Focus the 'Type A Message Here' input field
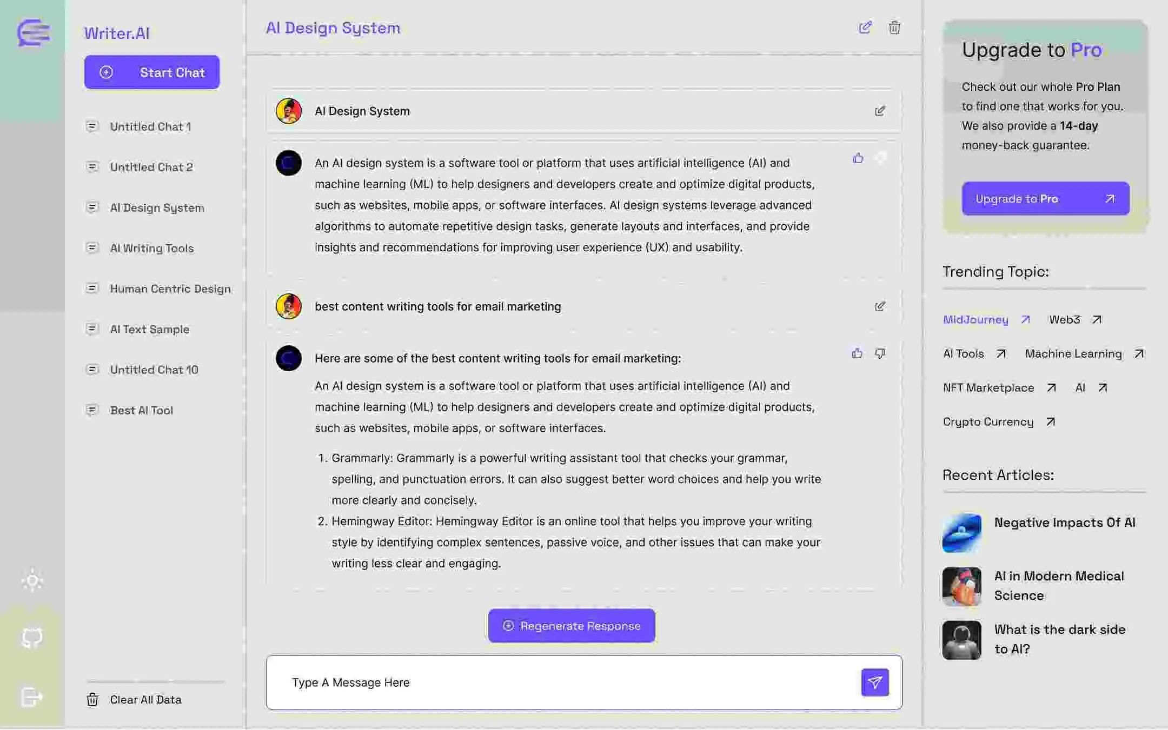 (562, 682)
